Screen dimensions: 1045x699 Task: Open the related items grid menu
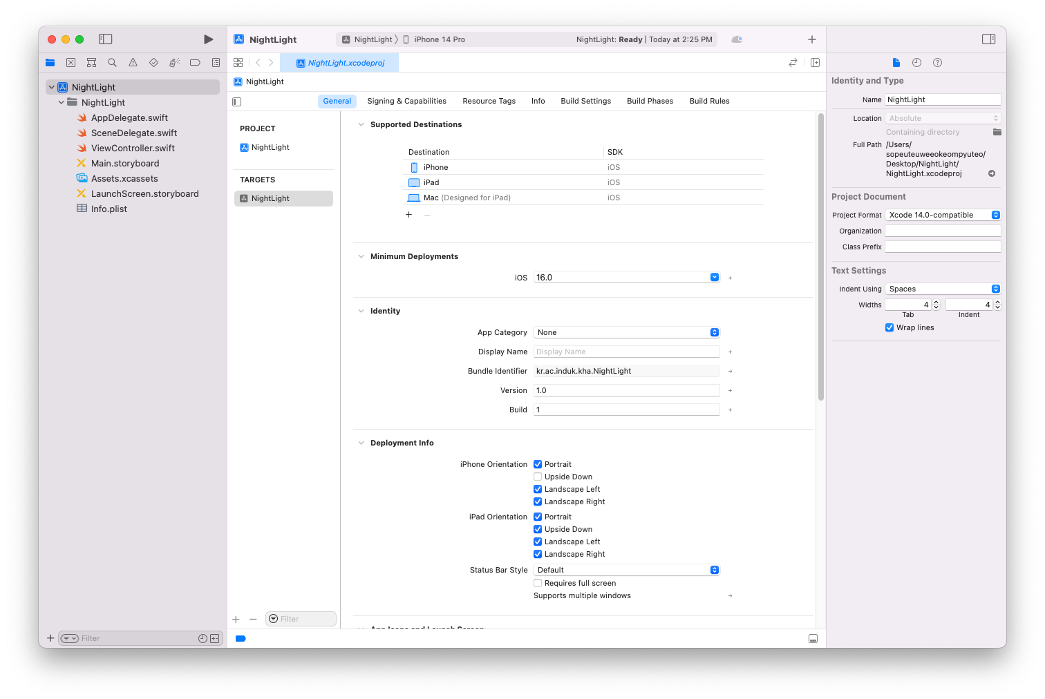(x=238, y=63)
